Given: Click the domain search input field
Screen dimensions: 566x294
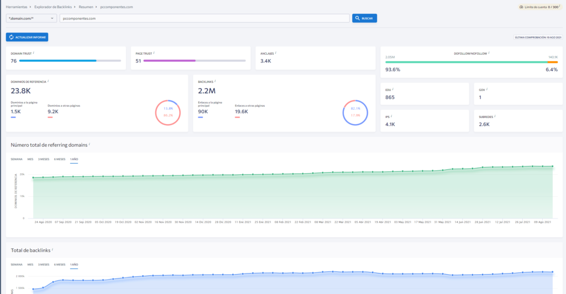Looking at the screenshot, I should tap(205, 18).
